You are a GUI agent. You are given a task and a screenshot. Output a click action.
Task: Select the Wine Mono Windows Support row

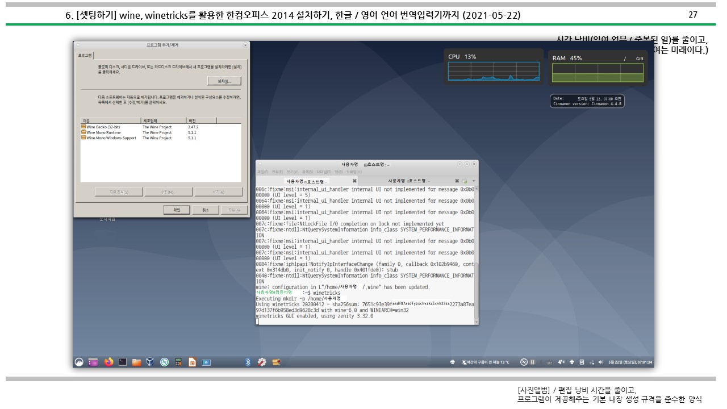coord(162,138)
